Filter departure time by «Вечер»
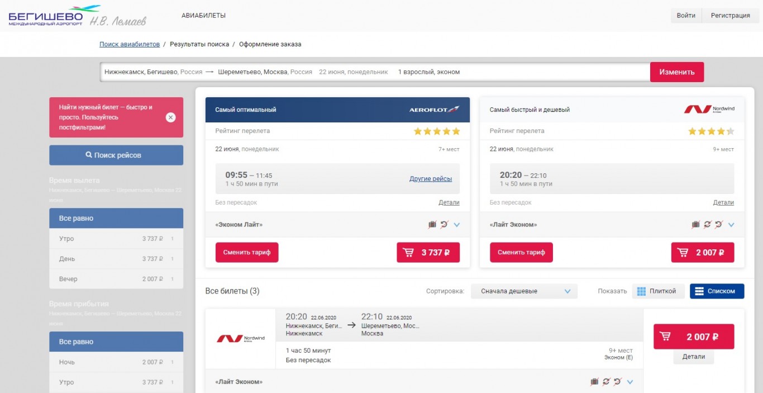The width and height of the screenshot is (763, 393). tap(116, 279)
